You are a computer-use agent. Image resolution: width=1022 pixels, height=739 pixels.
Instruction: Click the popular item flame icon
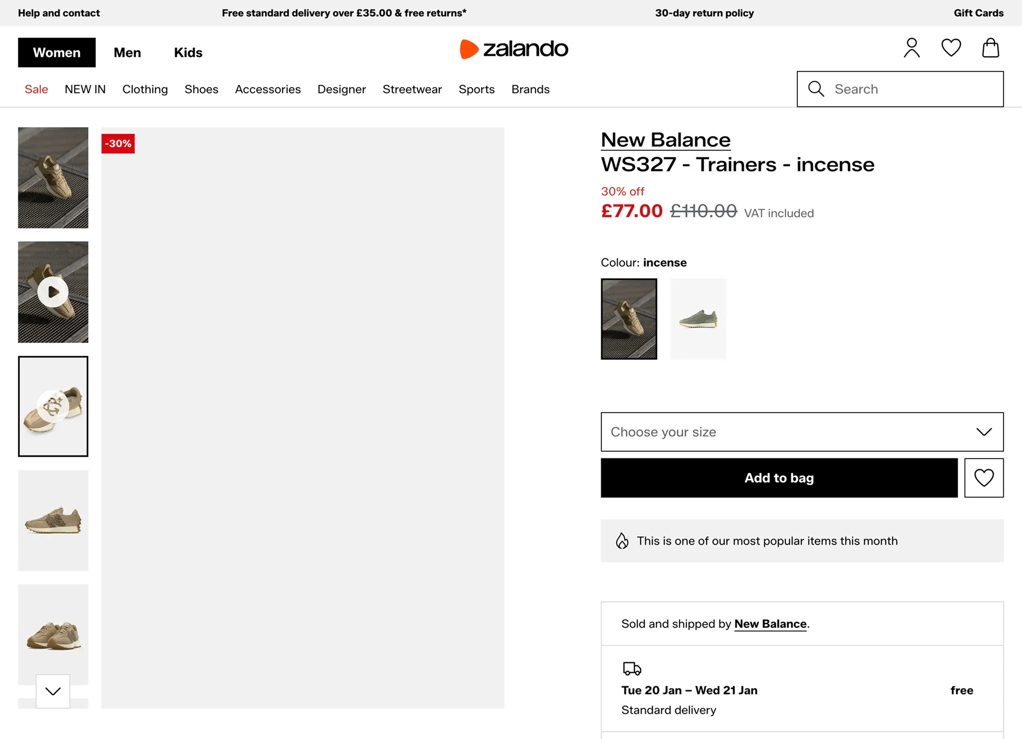pos(623,541)
